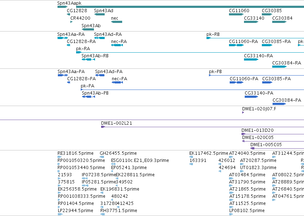Select the Spn43Ad gene feature
Screen dimensions: 304x216
(x=99, y=14)
